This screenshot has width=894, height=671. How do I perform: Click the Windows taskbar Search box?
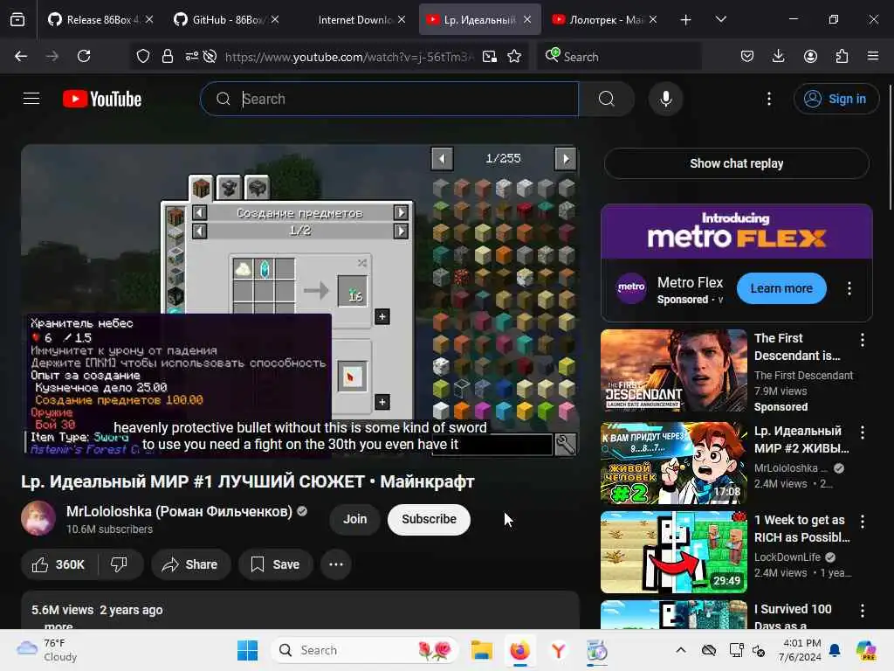click(365, 650)
